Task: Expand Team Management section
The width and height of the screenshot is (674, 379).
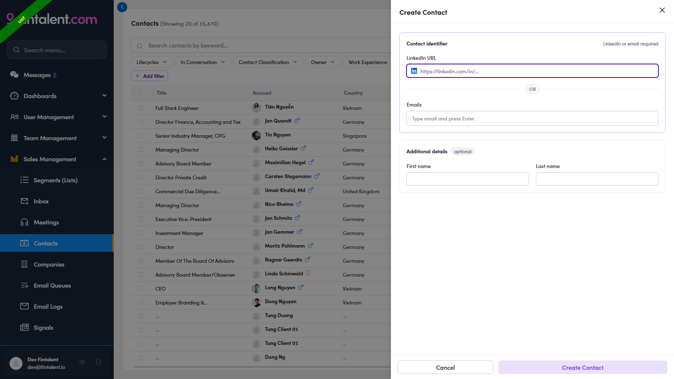Action: [x=104, y=138]
